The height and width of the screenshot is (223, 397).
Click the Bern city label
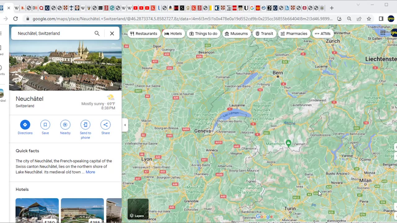click(278, 73)
